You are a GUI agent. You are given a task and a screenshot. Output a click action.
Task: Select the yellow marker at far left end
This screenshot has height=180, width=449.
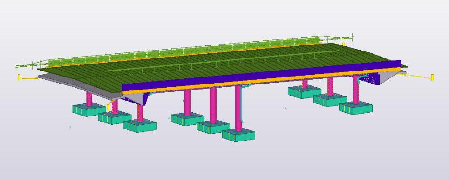point(19,77)
